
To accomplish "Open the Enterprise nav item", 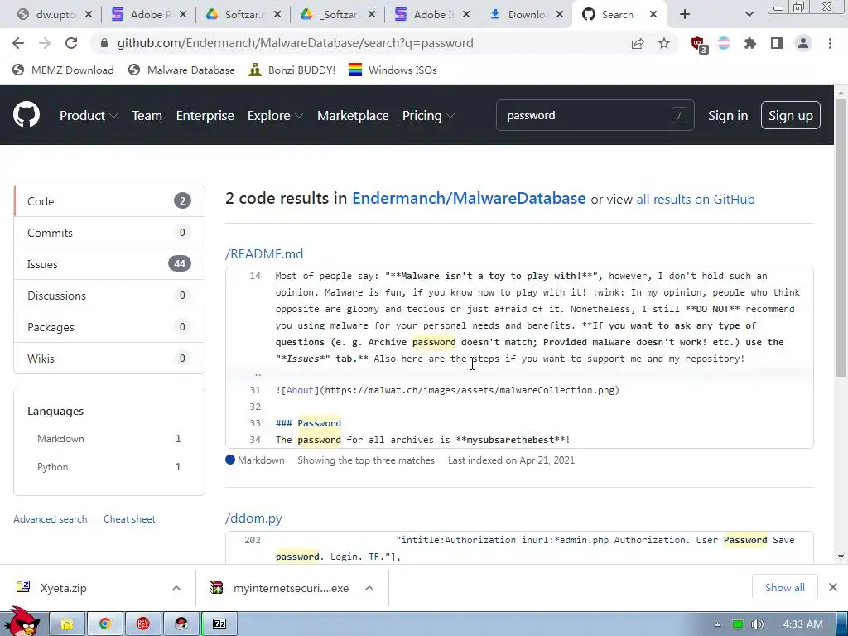I will click(x=205, y=116).
